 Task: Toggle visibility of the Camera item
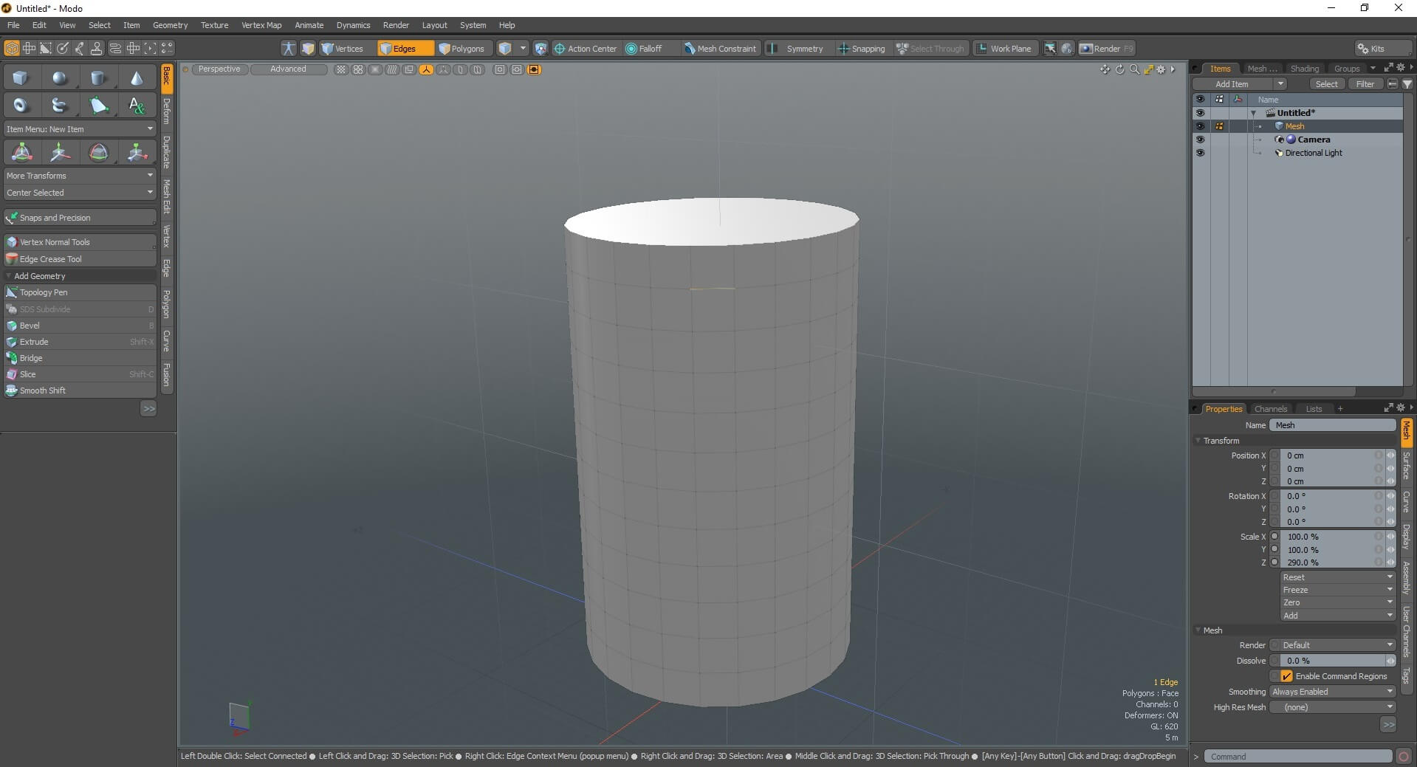[1201, 139]
